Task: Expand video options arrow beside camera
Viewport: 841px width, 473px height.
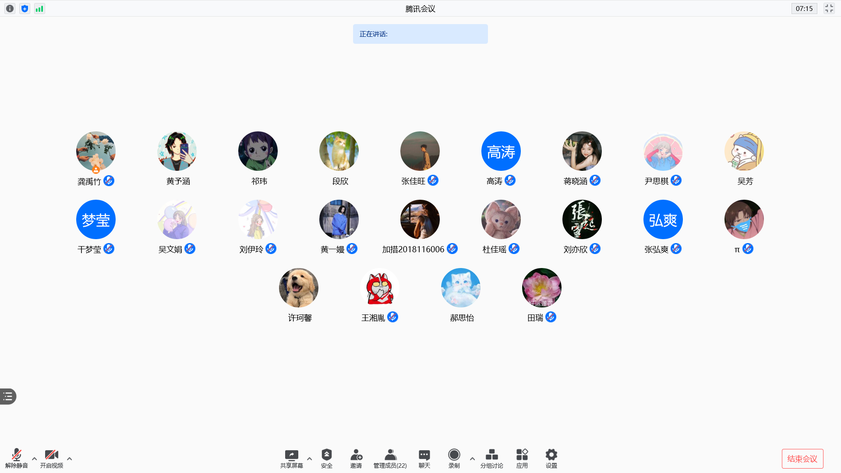Action: point(69,459)
